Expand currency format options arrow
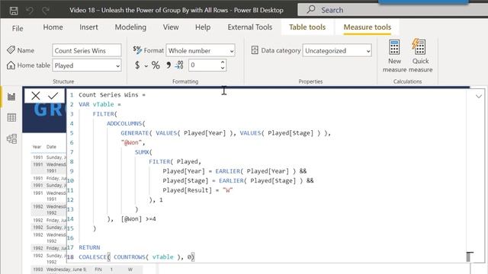The image size is (488, 274). pyautogui.click(x=146, y=66)
